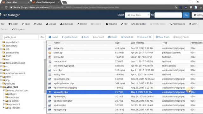
Task: Sort files by Size column
Action: [117, 43]
